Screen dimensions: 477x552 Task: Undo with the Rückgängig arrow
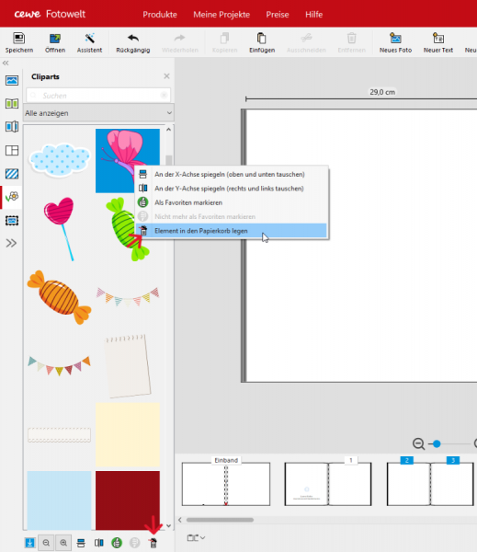click(x=133, y=38)
